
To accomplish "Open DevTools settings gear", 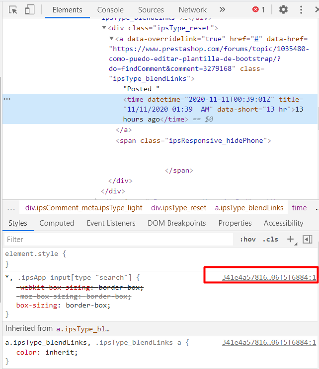I will pyautogui.click(x=283, y=9).
